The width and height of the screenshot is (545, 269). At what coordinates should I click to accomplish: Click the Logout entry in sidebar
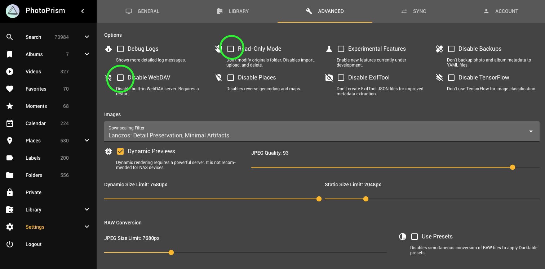[x=33, y=244]
